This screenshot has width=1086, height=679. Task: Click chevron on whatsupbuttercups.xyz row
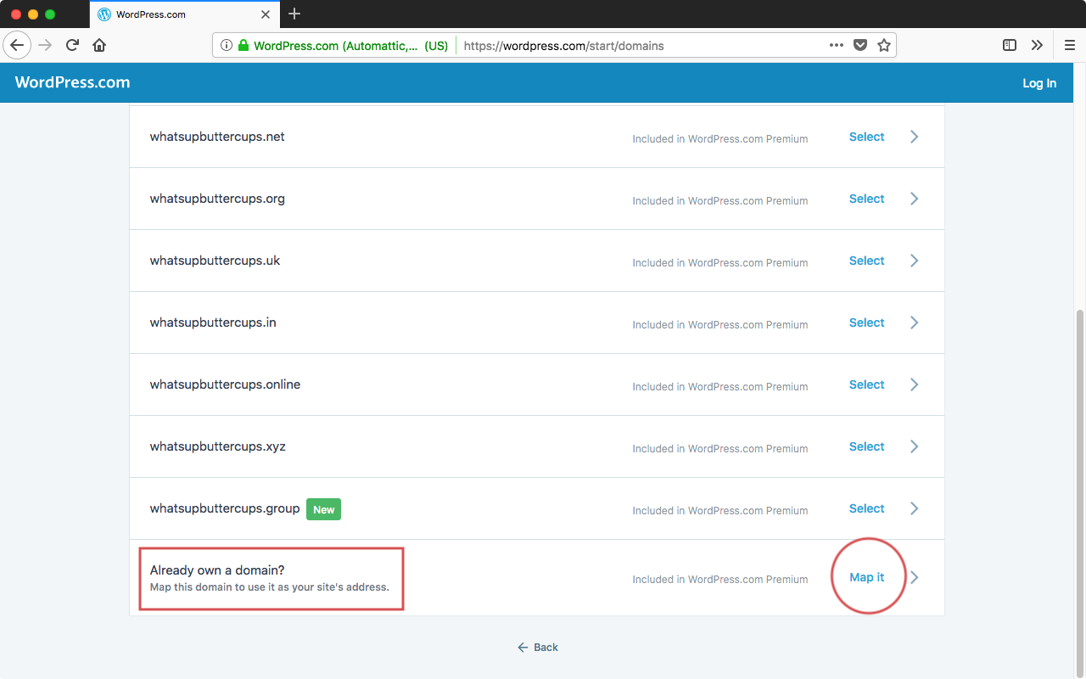[x=915, y=446]
